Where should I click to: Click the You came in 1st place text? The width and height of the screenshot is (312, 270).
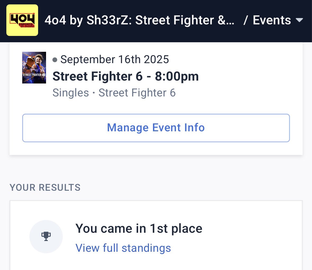(x=139, y=229)
